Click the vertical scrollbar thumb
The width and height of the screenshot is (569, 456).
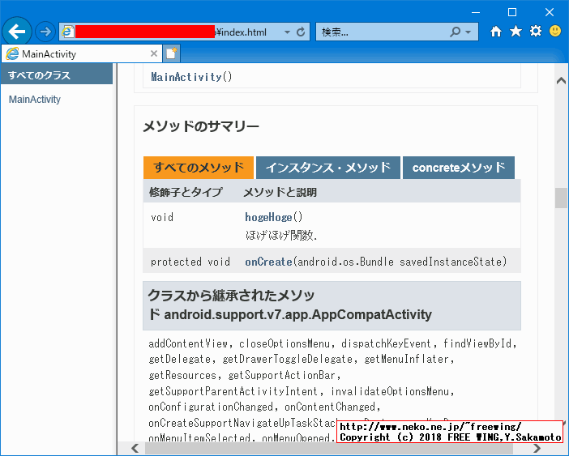pyautogui.click(x=561, y=198)
